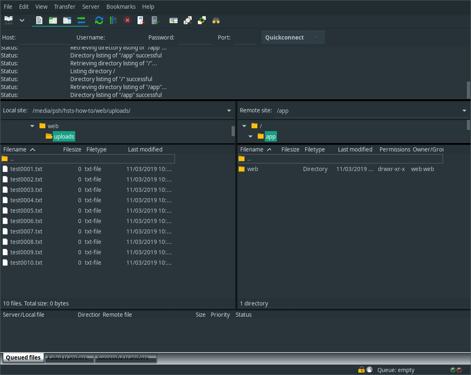Screen dimensions: 471x375
Task: Open the Remote site path dropdown
Action: coord(464,110)
